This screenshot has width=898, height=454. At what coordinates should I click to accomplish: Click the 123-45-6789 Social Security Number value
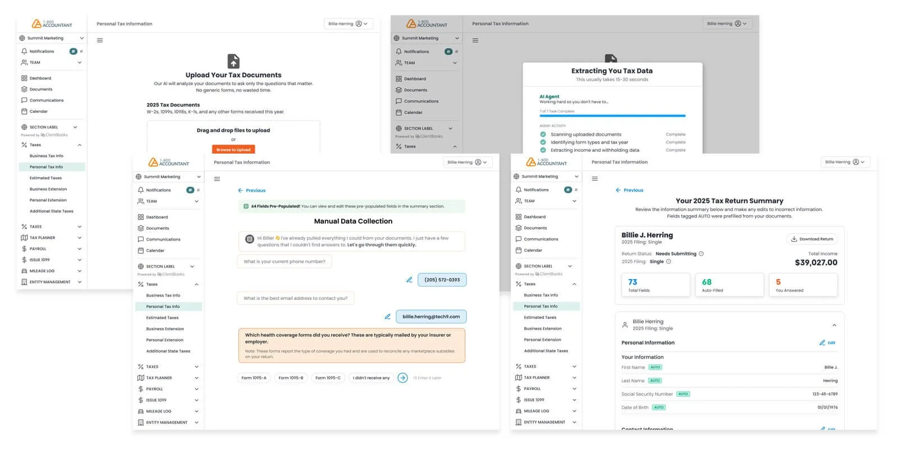[x=825, y=394]
